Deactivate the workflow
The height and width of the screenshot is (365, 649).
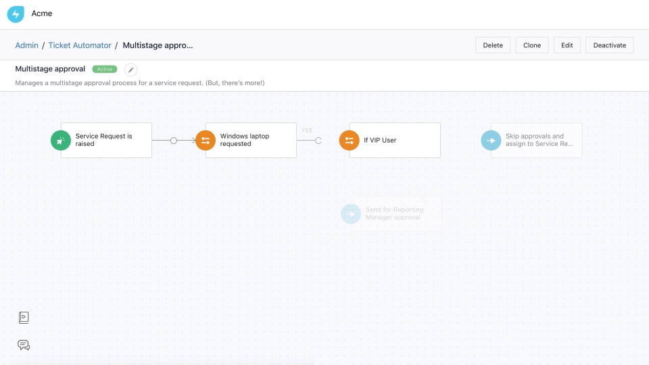coord(609,45)
